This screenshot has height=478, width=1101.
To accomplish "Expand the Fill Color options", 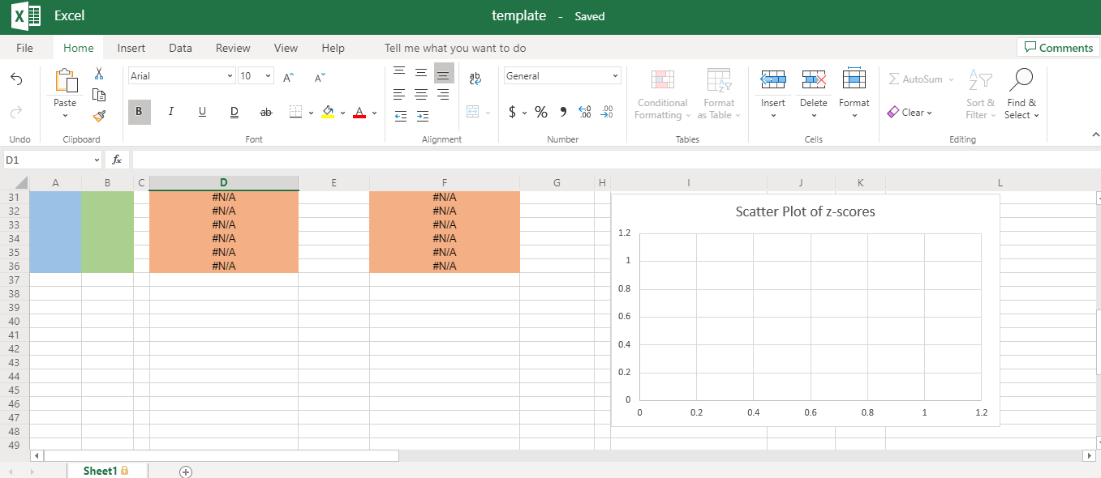I will coord(342,112).
